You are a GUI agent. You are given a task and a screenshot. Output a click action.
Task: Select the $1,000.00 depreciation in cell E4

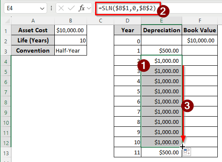[161, 61]
